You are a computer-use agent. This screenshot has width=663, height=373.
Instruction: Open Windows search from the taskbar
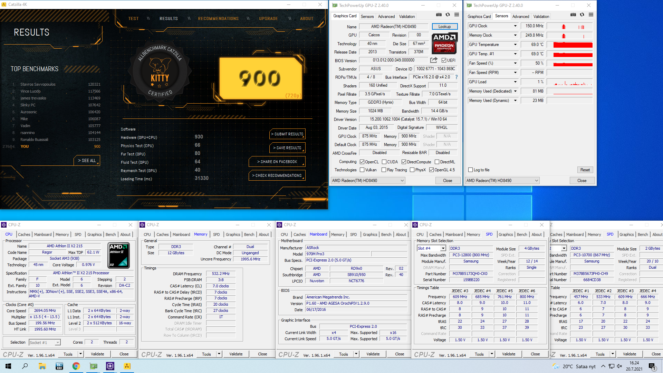coord(25,366)
